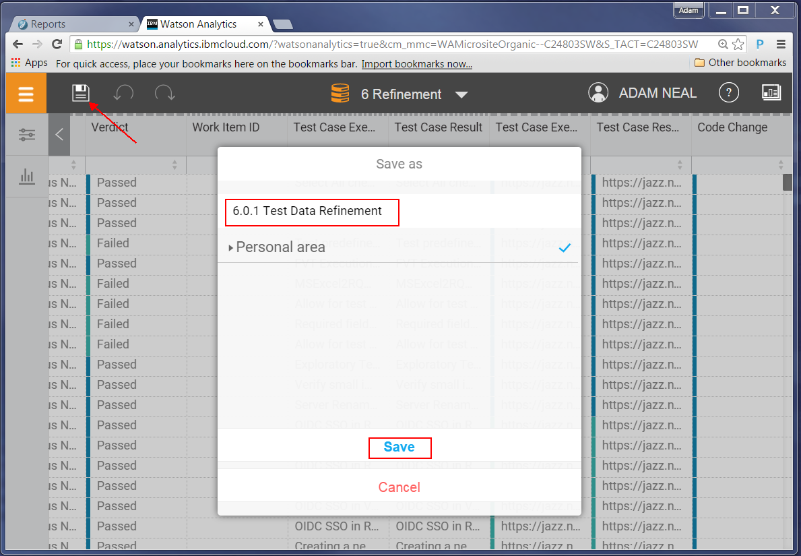Redo the refinement action
Image resolution: width=801 pixels, height=556 pixels.
pyautogui.click(x=164, y=93)
